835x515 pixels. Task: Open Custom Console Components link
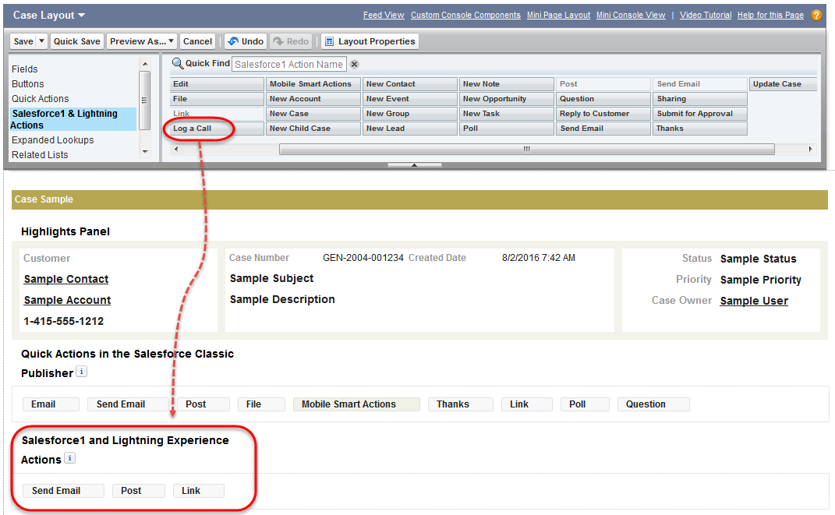(x=465, y=16)
